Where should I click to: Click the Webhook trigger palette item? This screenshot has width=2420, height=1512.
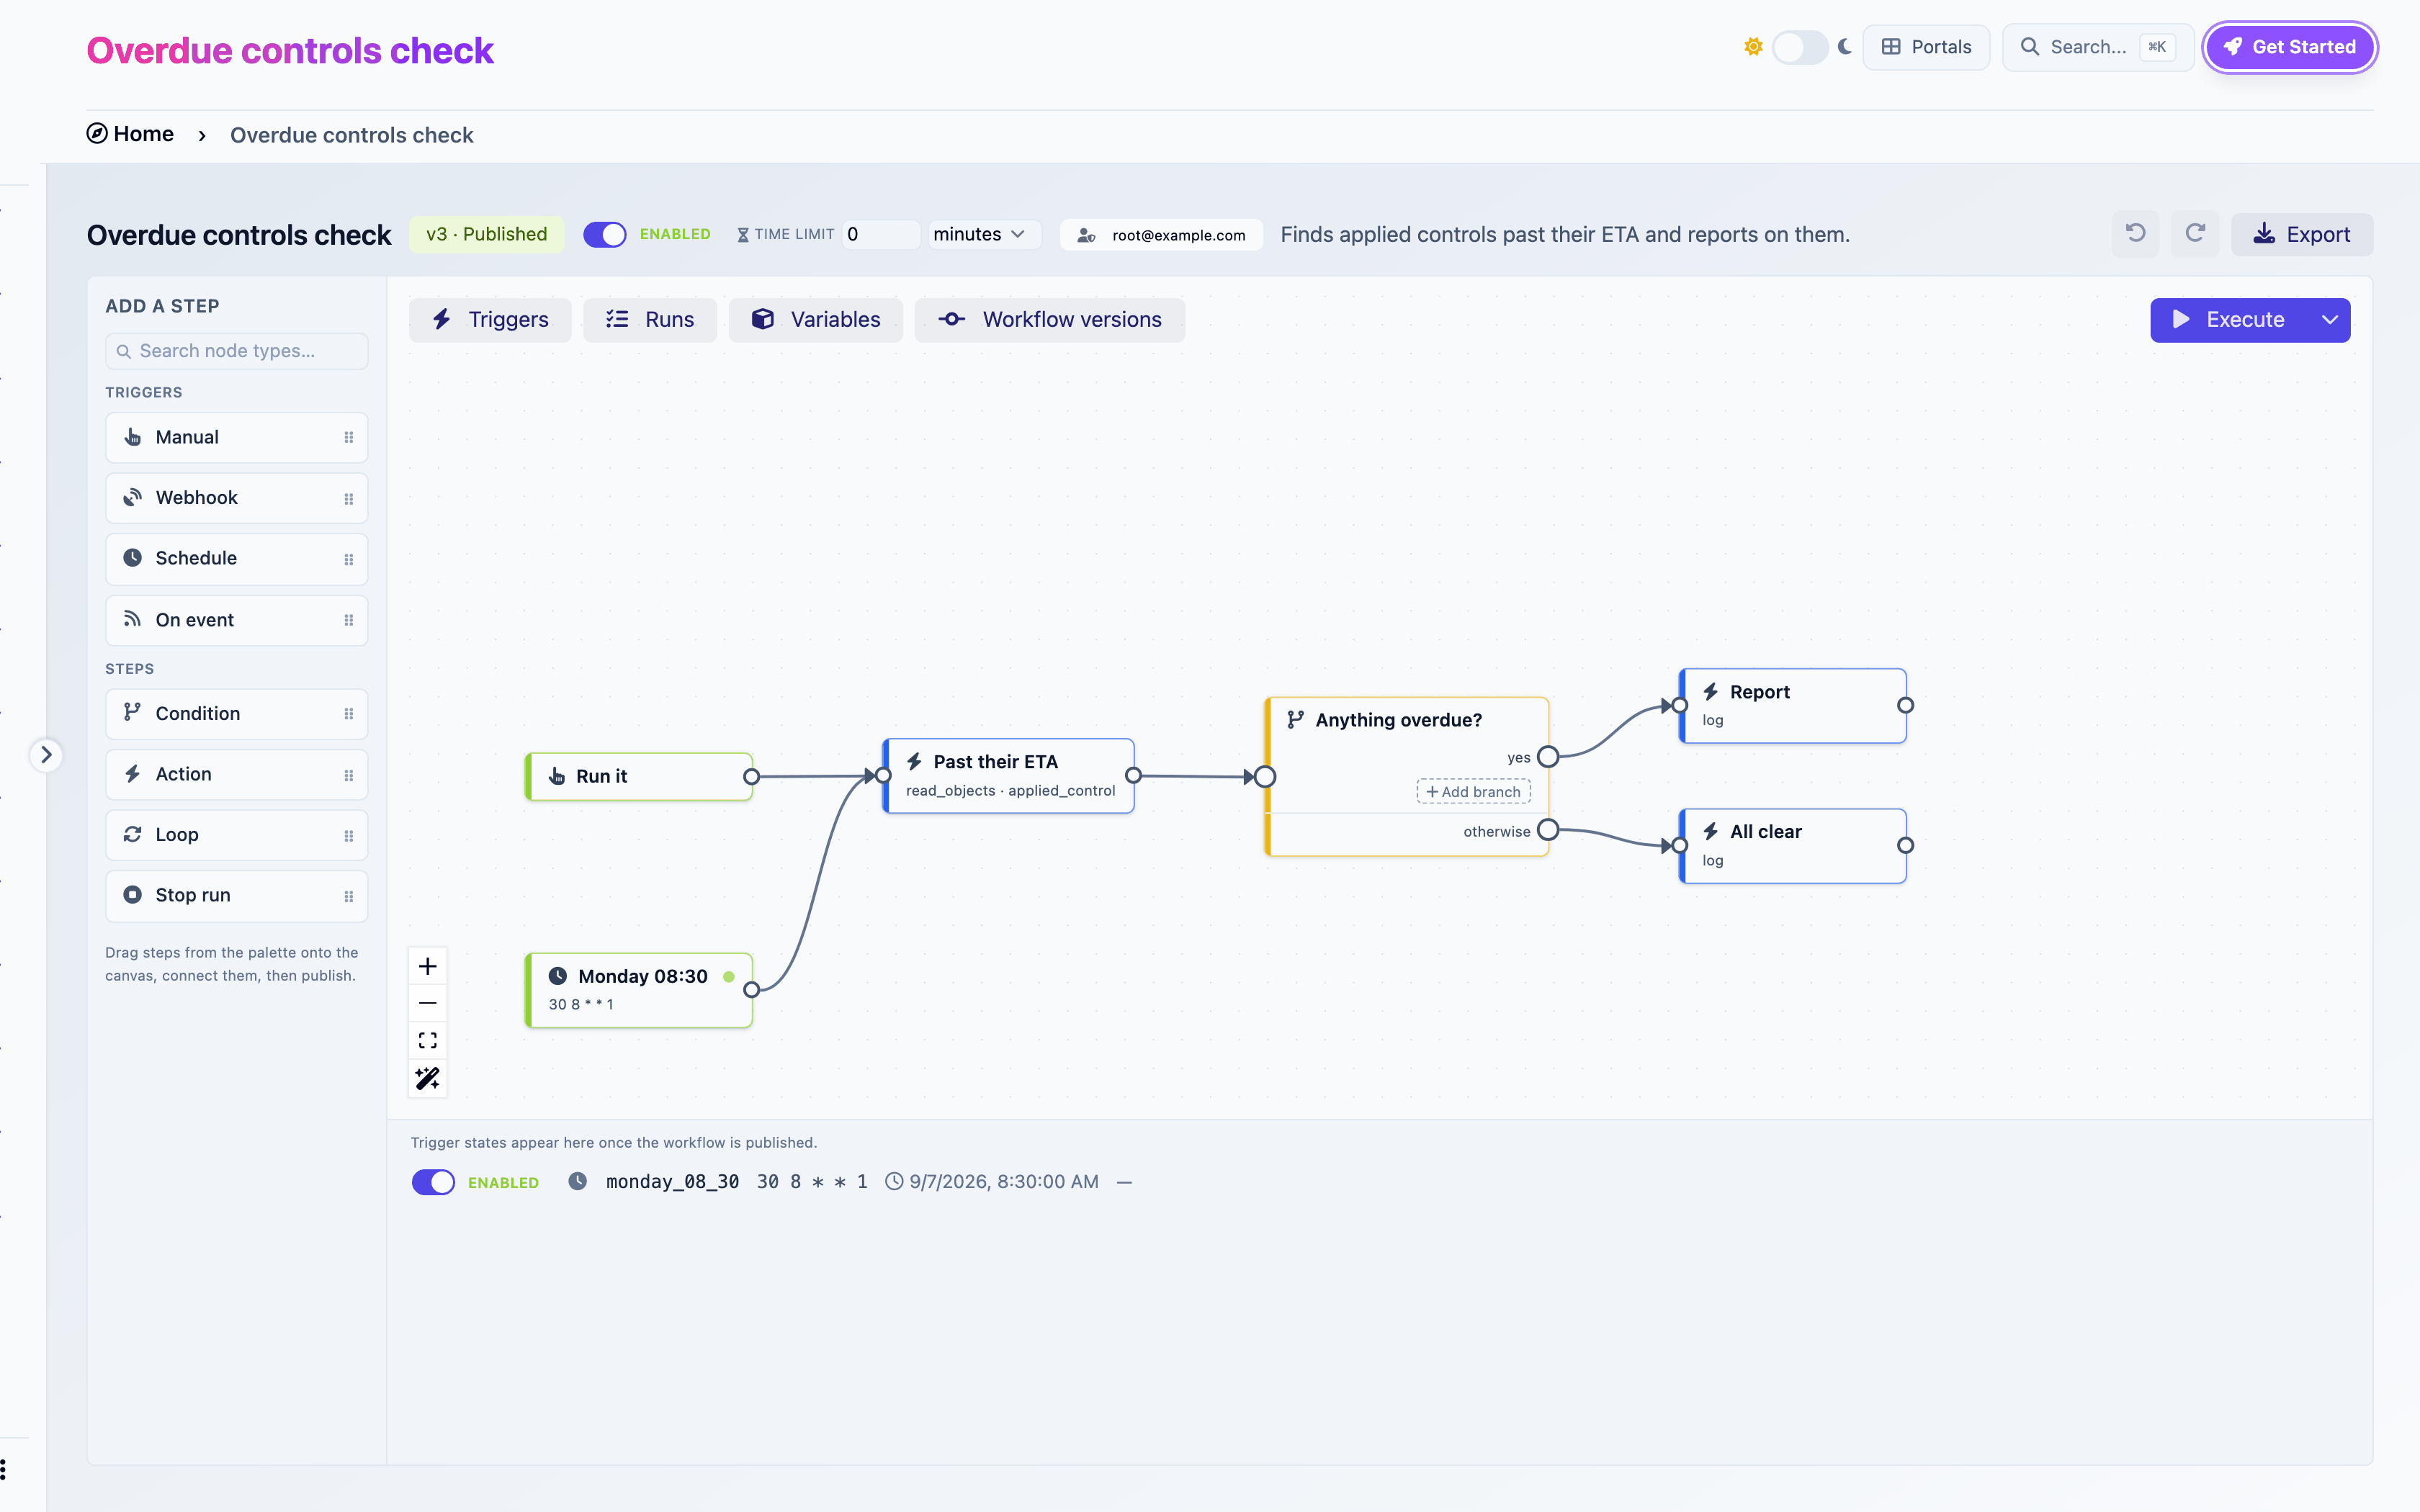coord(237,498)
